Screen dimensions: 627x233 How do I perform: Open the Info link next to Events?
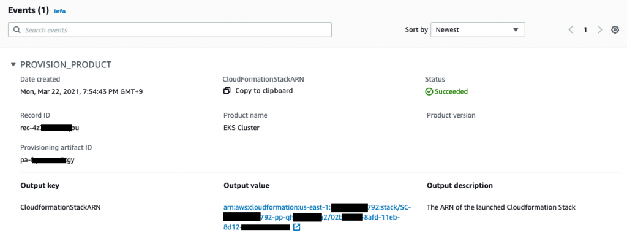[59, 12]
